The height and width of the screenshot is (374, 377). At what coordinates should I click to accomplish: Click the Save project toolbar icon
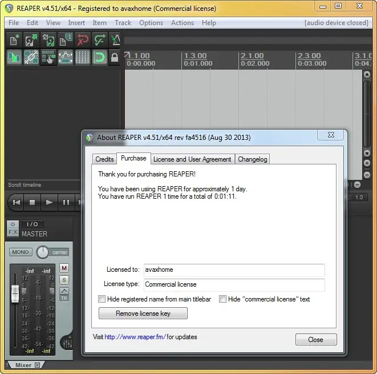click(48, 40)
